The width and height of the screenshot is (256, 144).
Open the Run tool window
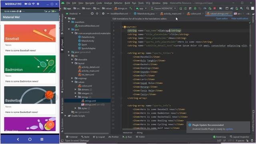tap(127, 137)
